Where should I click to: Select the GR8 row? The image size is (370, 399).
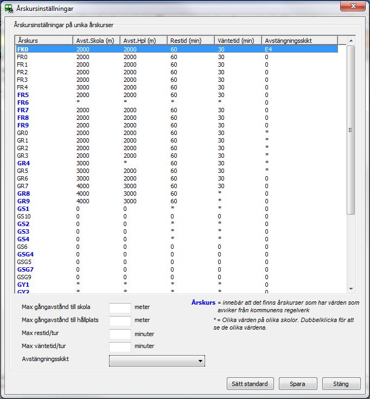[x=177, y=194]
